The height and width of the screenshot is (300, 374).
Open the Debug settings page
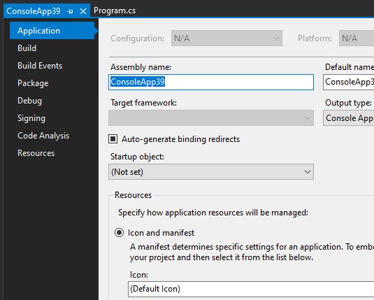click(29, 101)
